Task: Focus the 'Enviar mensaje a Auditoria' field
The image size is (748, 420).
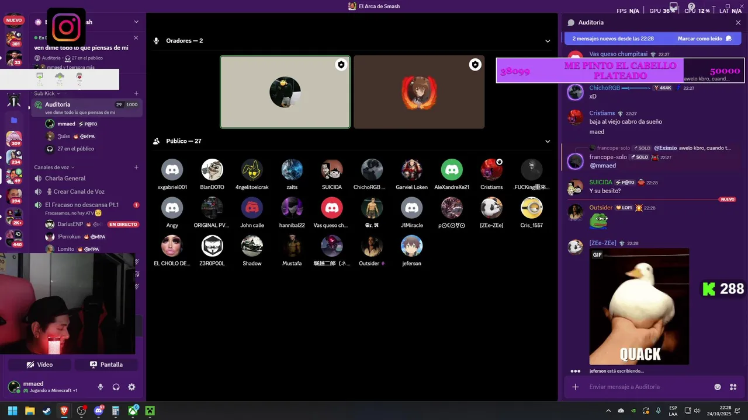Action: coord(649,387)
